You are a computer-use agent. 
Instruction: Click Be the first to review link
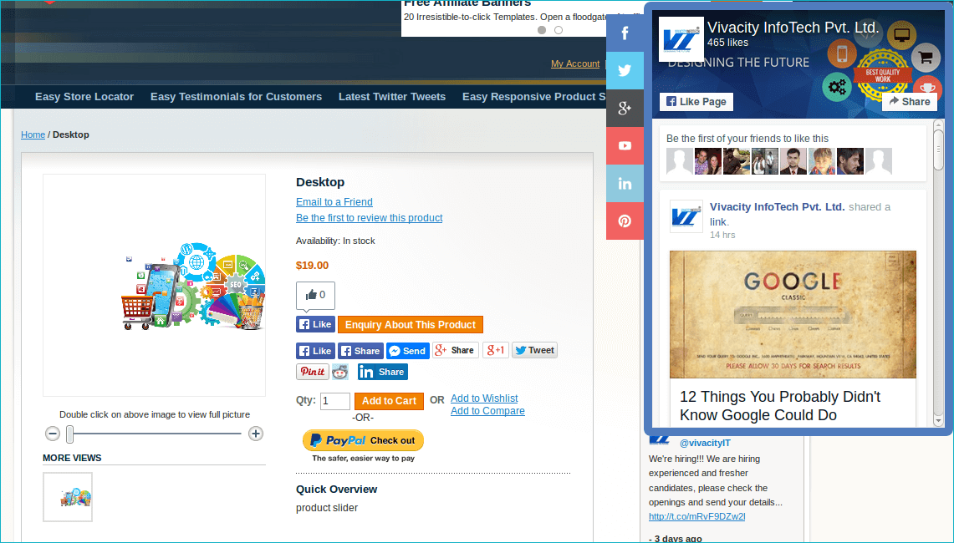click(x=370, y=218)
